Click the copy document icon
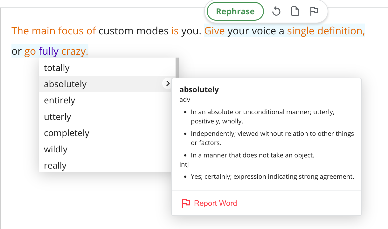 pyautogui.click(x=295, y=12)
